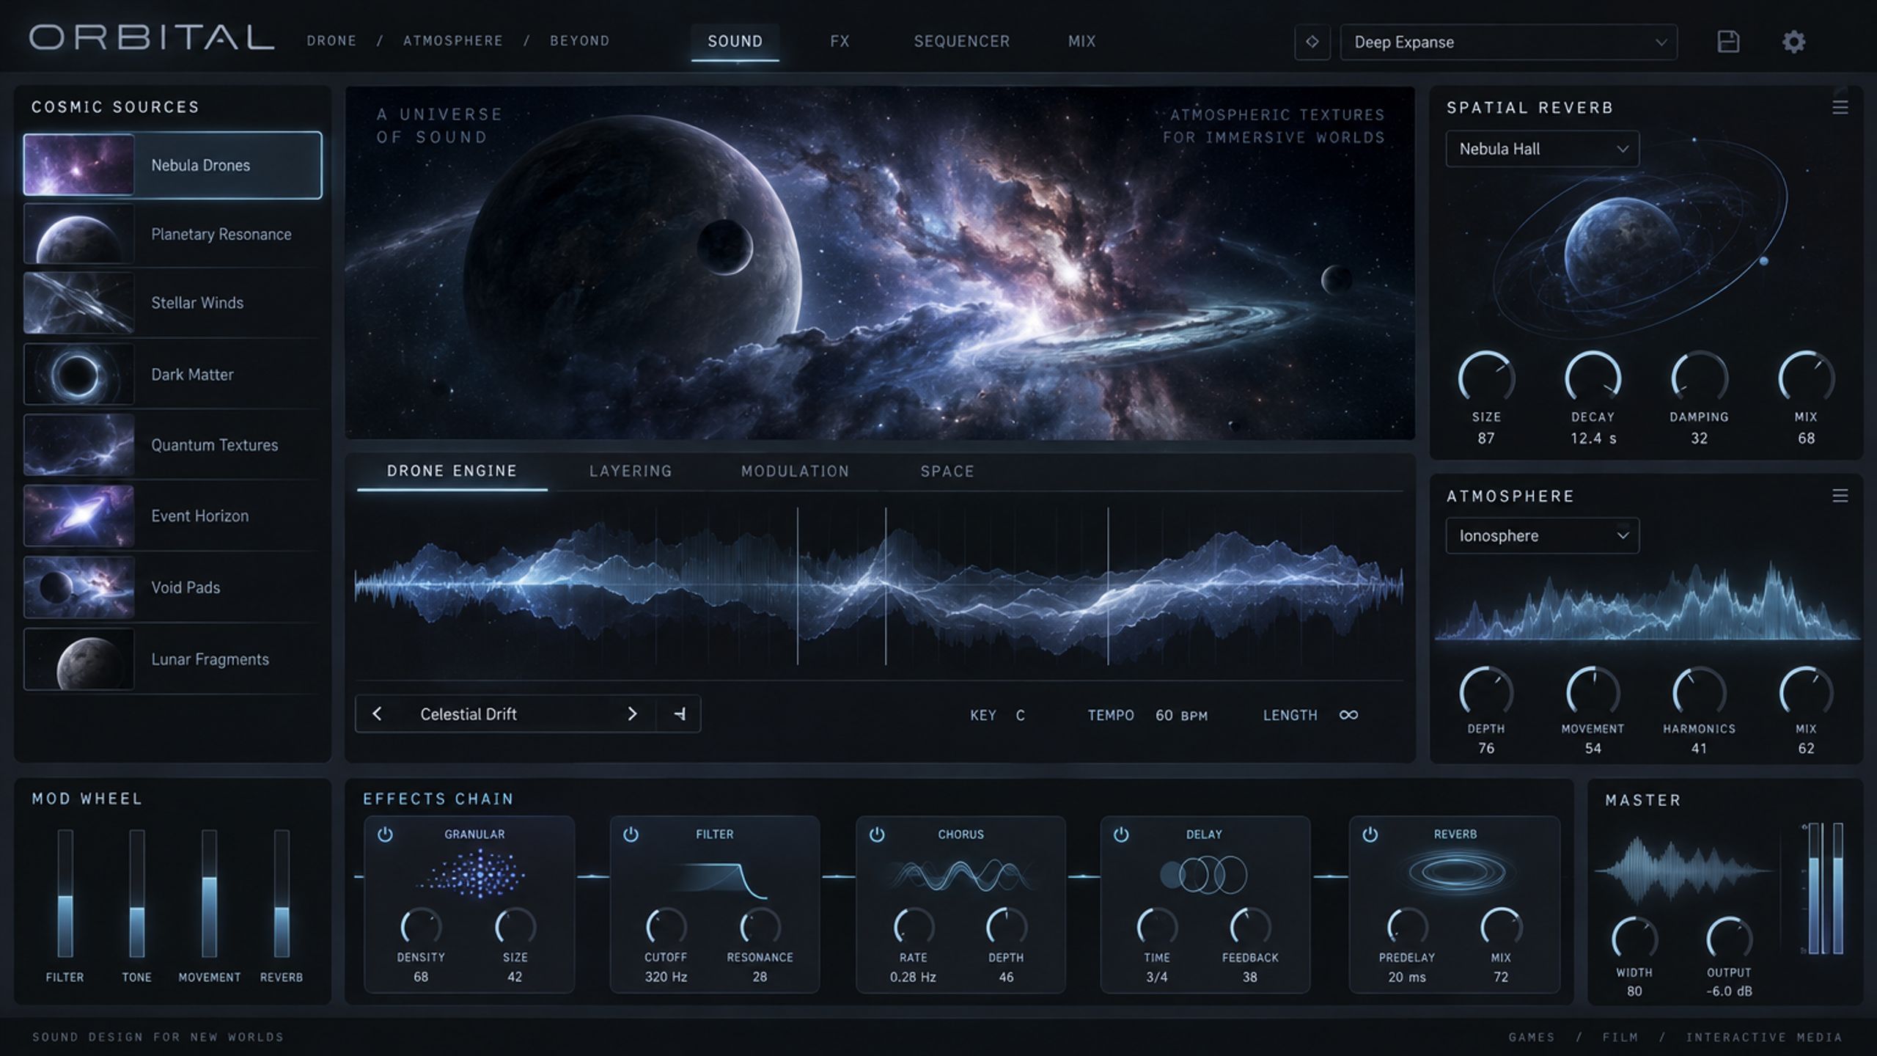1877x1056 pixels.
Task: Adjust the Movement mod wheel slider
Action: pos(210,893)
